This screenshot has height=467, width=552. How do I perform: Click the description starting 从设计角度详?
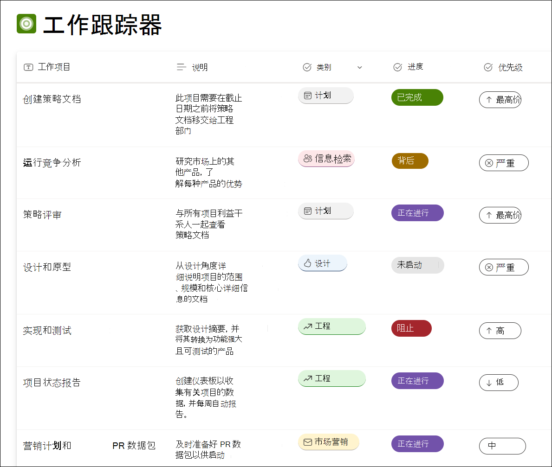pos(212,282)
